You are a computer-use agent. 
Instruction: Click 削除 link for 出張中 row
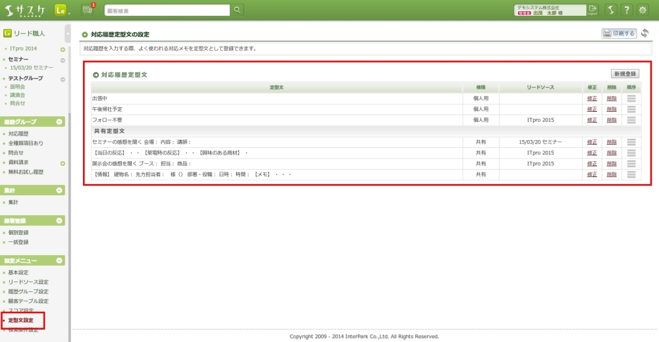point(612,98)
